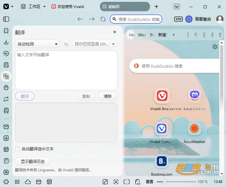Open the Shop speed dial tab
226x187 pixels.
[142, 35]
